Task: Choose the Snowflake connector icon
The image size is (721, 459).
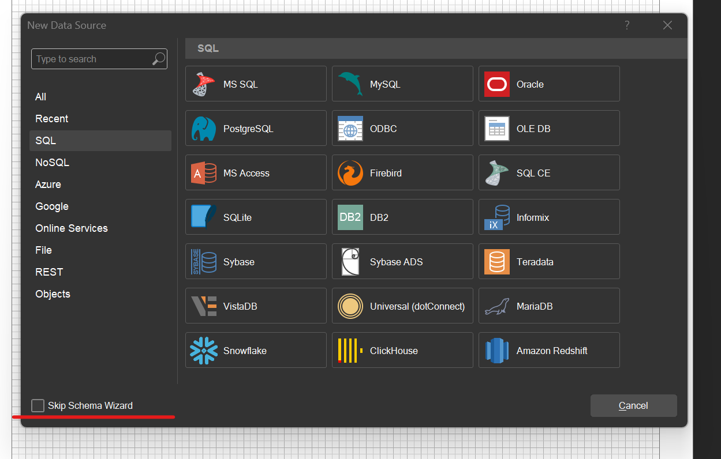Action: click(202, 349)
